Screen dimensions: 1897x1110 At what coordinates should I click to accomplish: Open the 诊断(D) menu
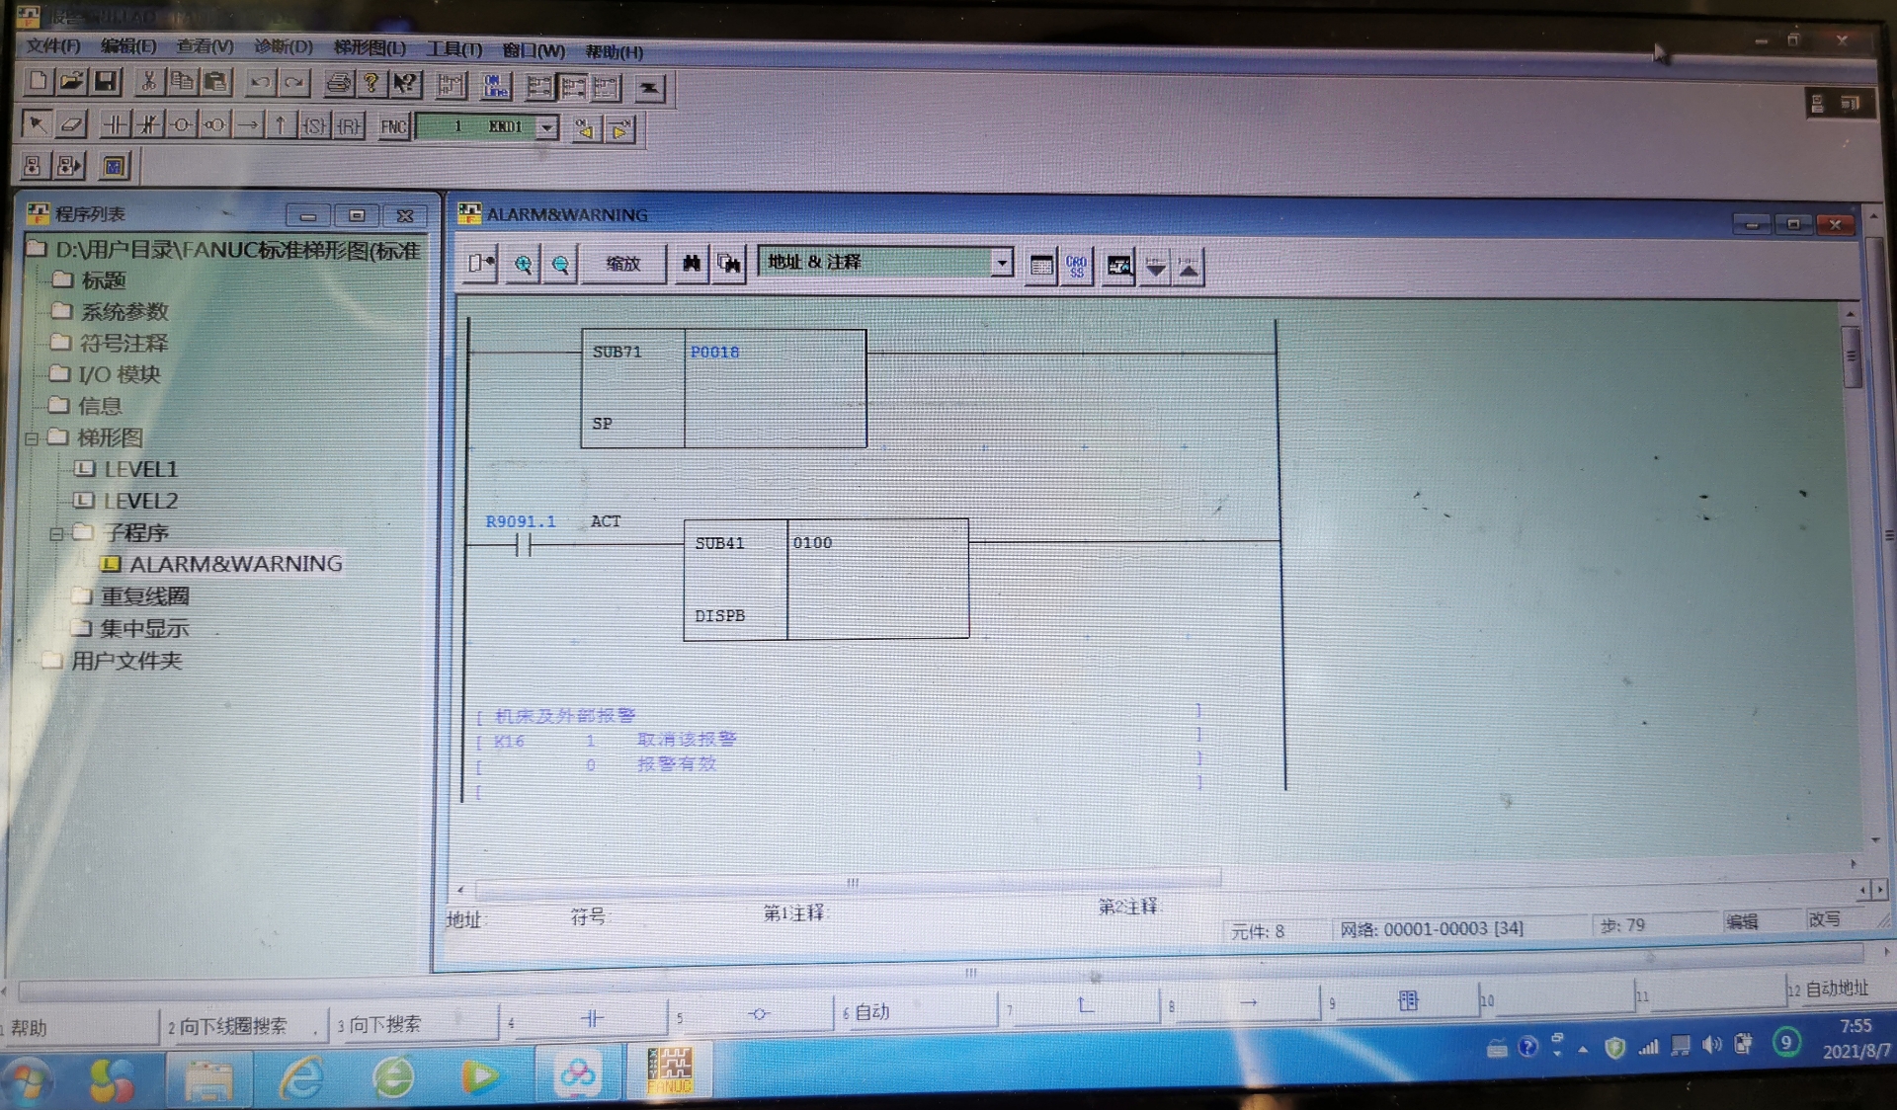283,46
